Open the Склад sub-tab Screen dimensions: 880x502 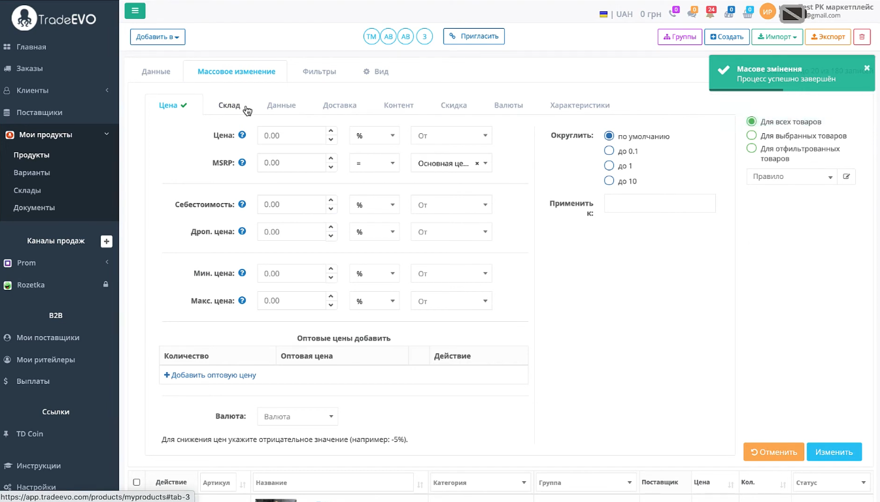(x=229, y=105)
